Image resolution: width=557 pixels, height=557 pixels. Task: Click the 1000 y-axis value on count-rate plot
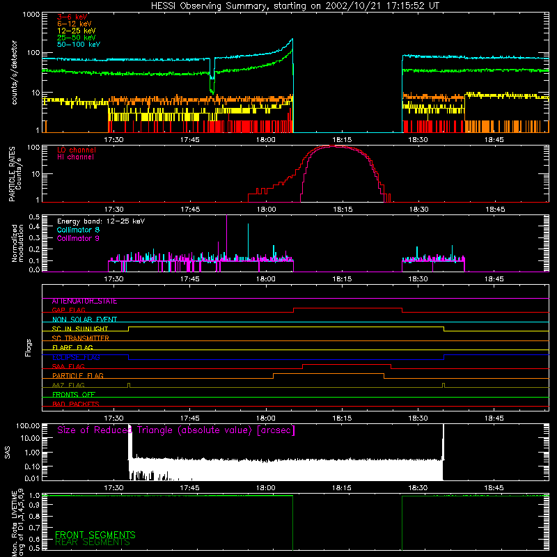31,15
